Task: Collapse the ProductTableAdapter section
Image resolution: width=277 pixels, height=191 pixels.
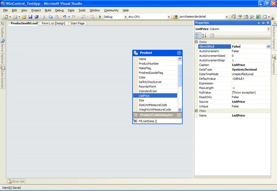Action: tap(179, 115)
